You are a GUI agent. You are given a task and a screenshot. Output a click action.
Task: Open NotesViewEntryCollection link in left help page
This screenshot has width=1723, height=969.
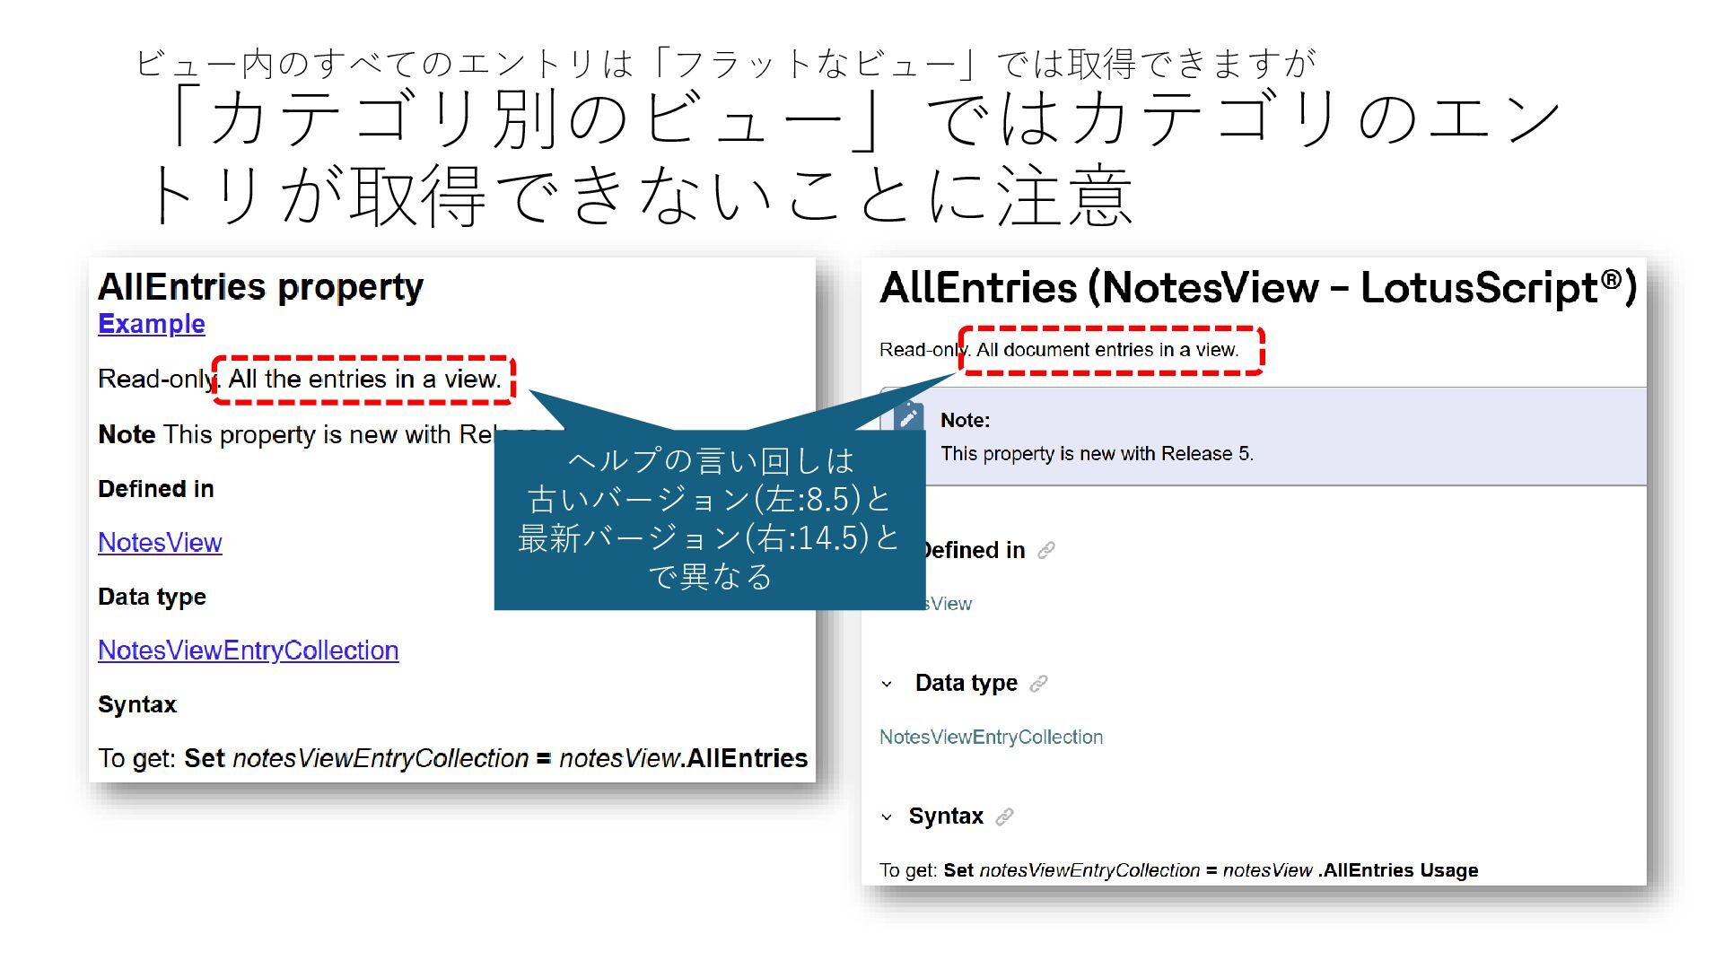tap(248, 650)
